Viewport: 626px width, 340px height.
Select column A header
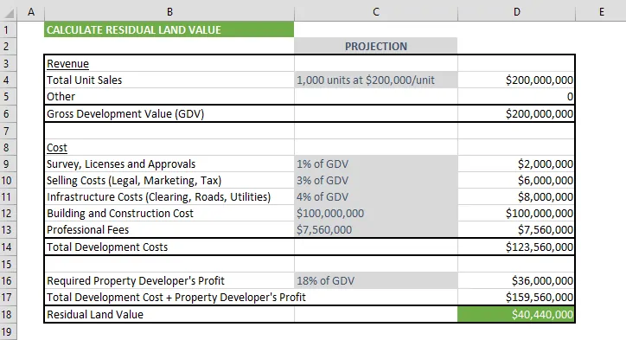click(x=31, y=12)
